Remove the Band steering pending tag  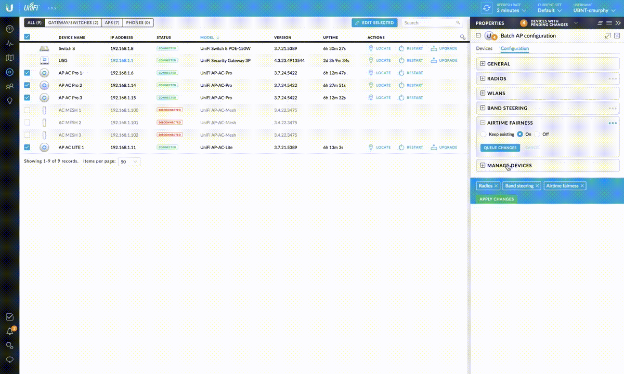point(537,186)
